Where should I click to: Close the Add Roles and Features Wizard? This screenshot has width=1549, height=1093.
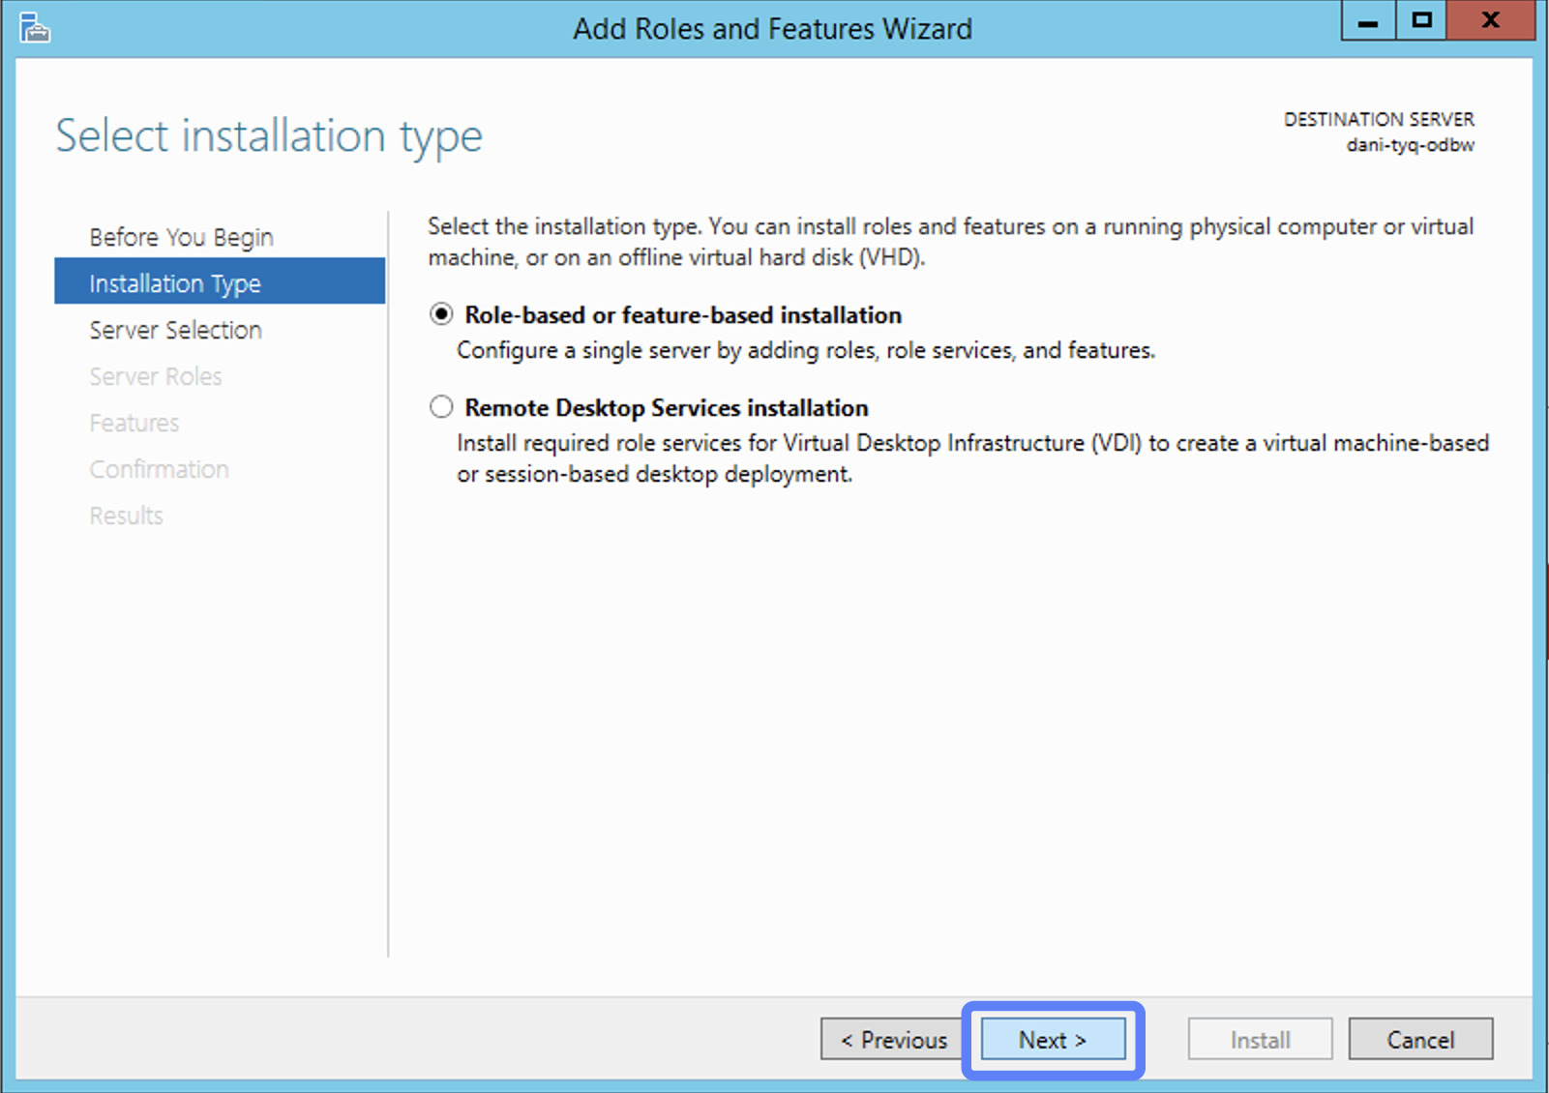click(1491, 21)
